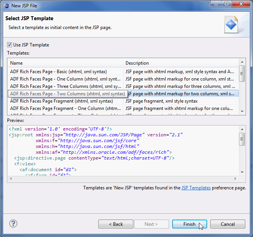Uncheck the Use JSP Template checkbox
Screen dimensions: 253x237
point(9,45)
